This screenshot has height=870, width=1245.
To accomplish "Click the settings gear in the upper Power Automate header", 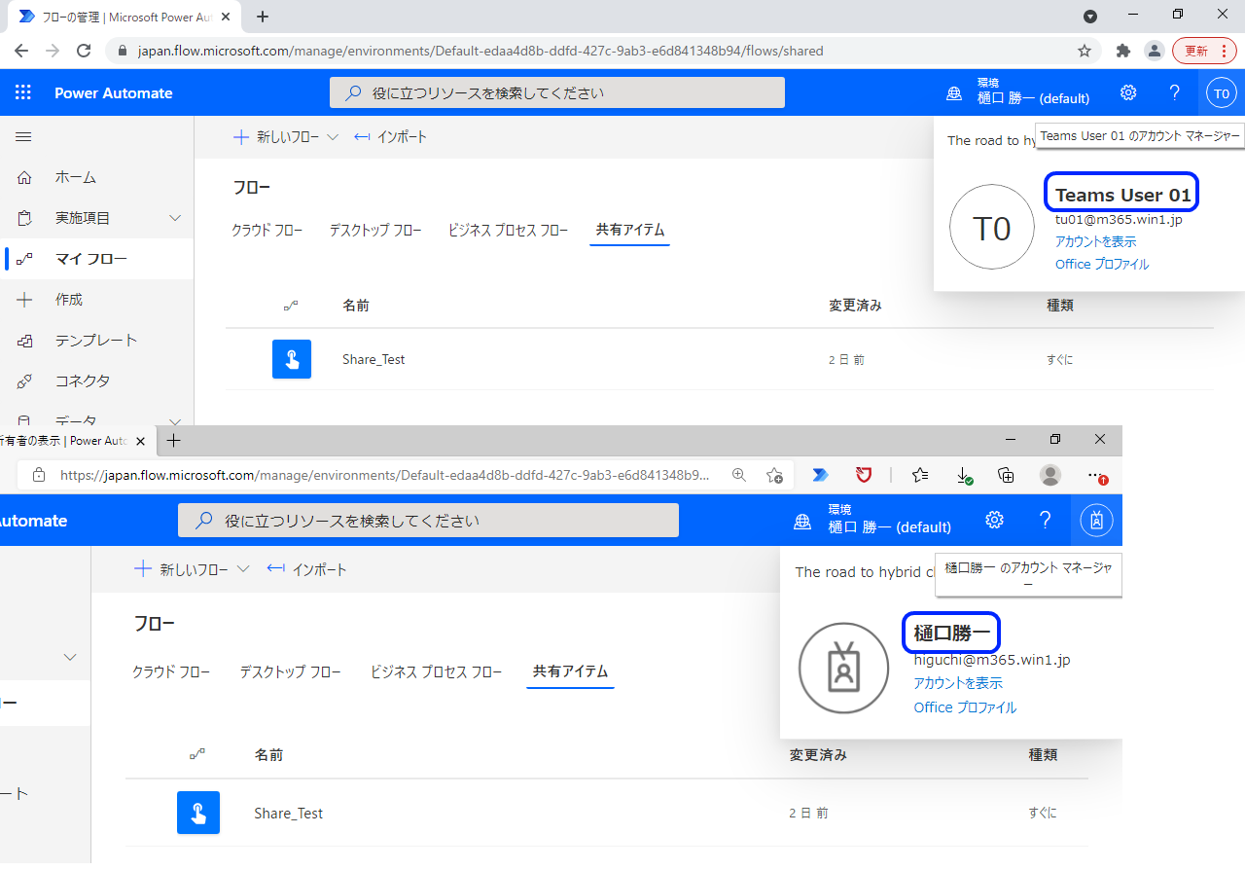I will pos(1128,92).
